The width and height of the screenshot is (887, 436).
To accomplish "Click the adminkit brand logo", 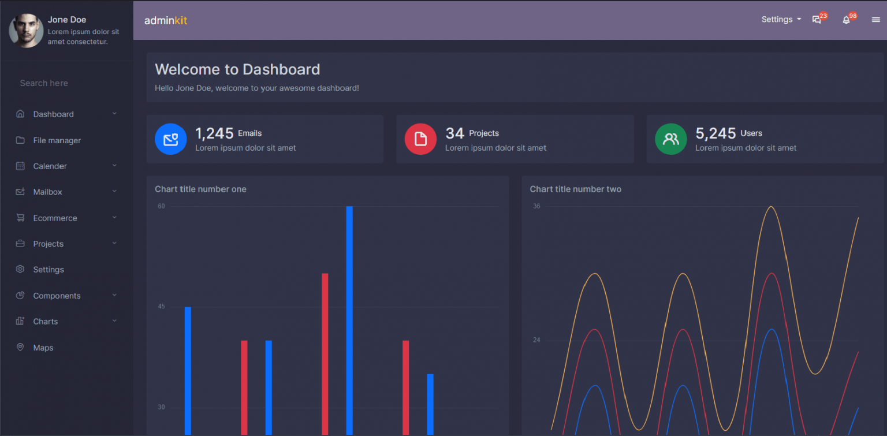I will point(166,19).
